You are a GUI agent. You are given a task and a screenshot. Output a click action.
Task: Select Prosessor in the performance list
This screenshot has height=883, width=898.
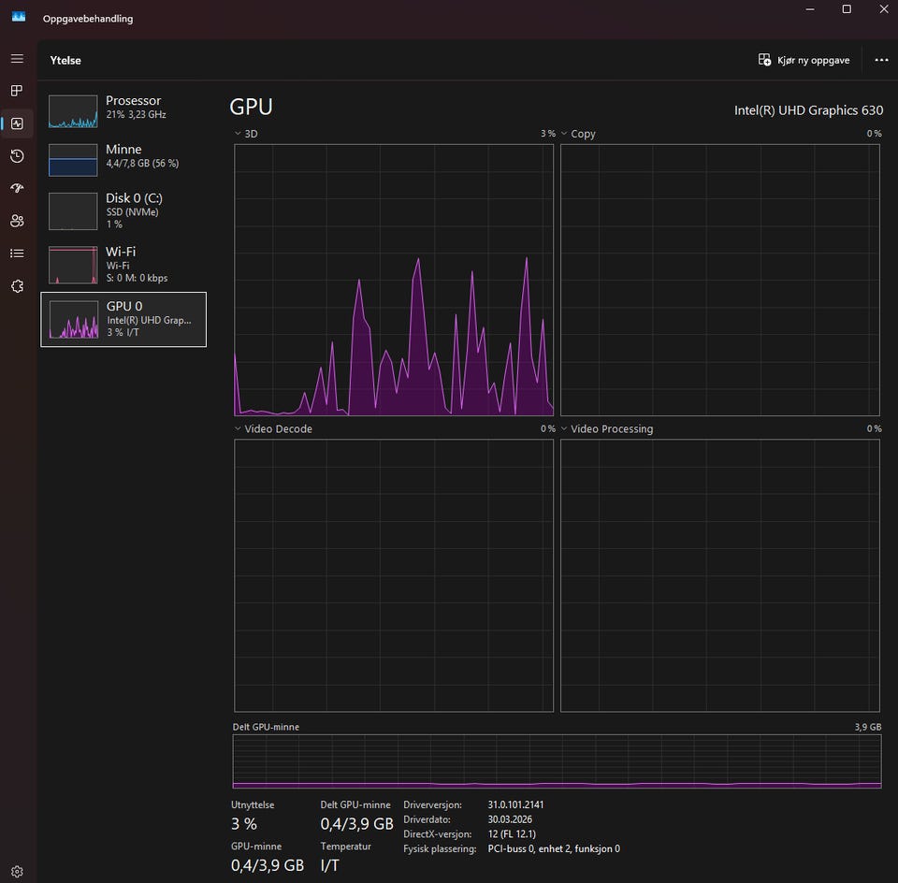pos(123,110)
